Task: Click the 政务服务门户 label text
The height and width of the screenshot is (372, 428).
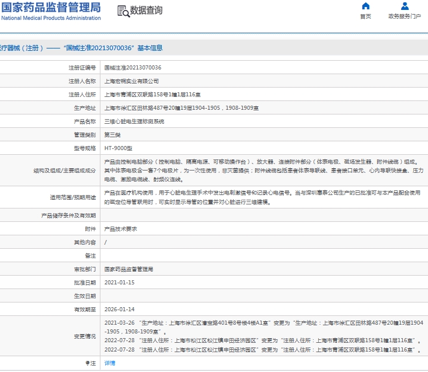Action: coord(405,16)
